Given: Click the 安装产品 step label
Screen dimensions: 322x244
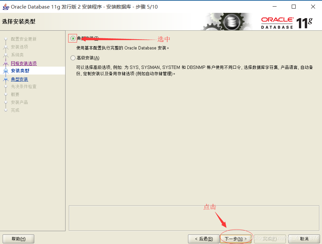Looking at the screenshot, I should tap(19, 102).
